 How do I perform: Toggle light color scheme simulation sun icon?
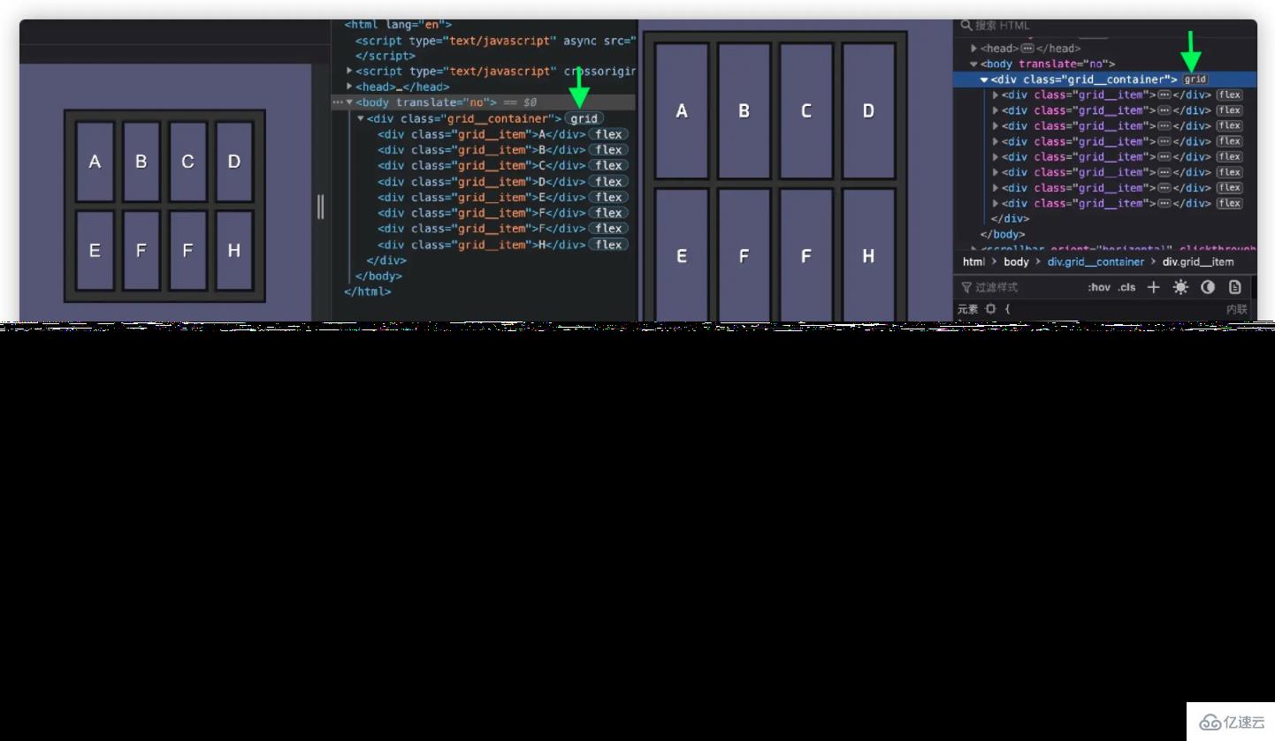[1180, 287]
